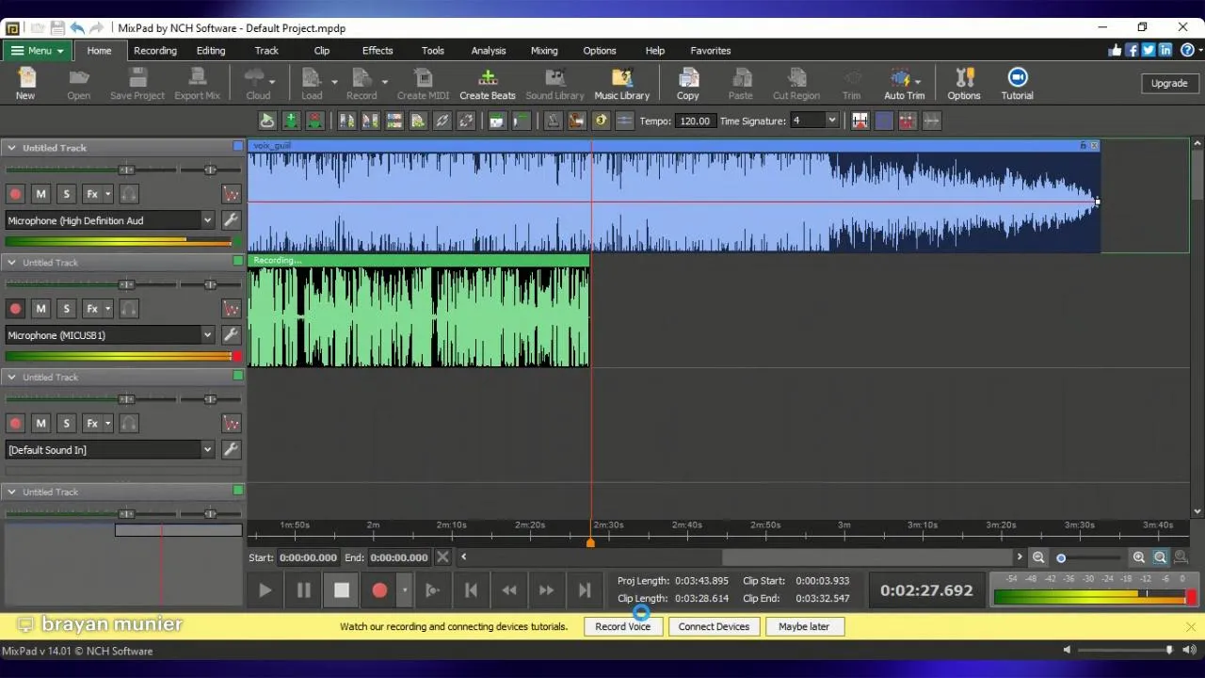Arm record on the first track
Screen dimensions: 1205x678
pos(15,194)
